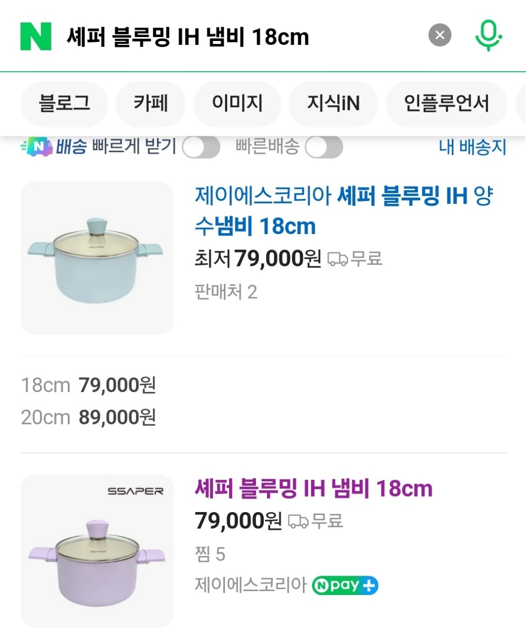
Task: Start voice search with microphone icon
Action: 488,36
